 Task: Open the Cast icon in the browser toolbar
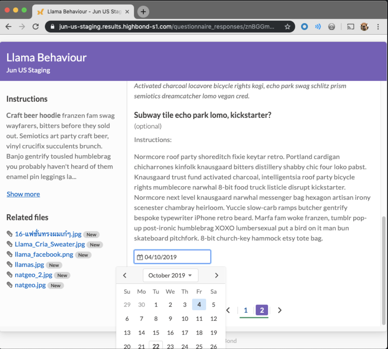(x=350, y=27)
